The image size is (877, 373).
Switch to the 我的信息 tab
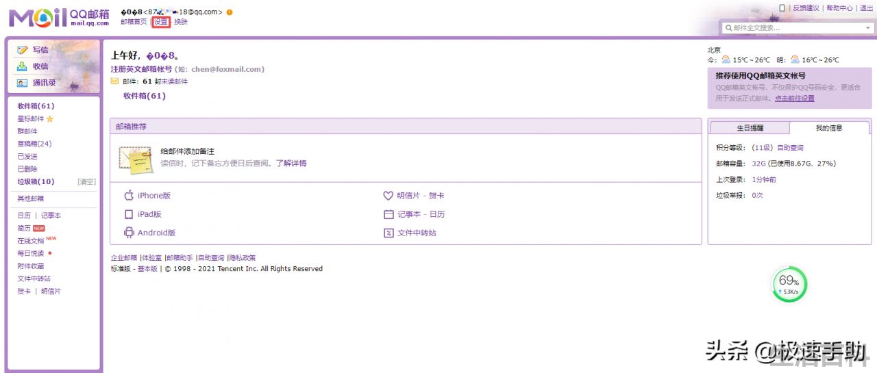click(x=829, y=128)
